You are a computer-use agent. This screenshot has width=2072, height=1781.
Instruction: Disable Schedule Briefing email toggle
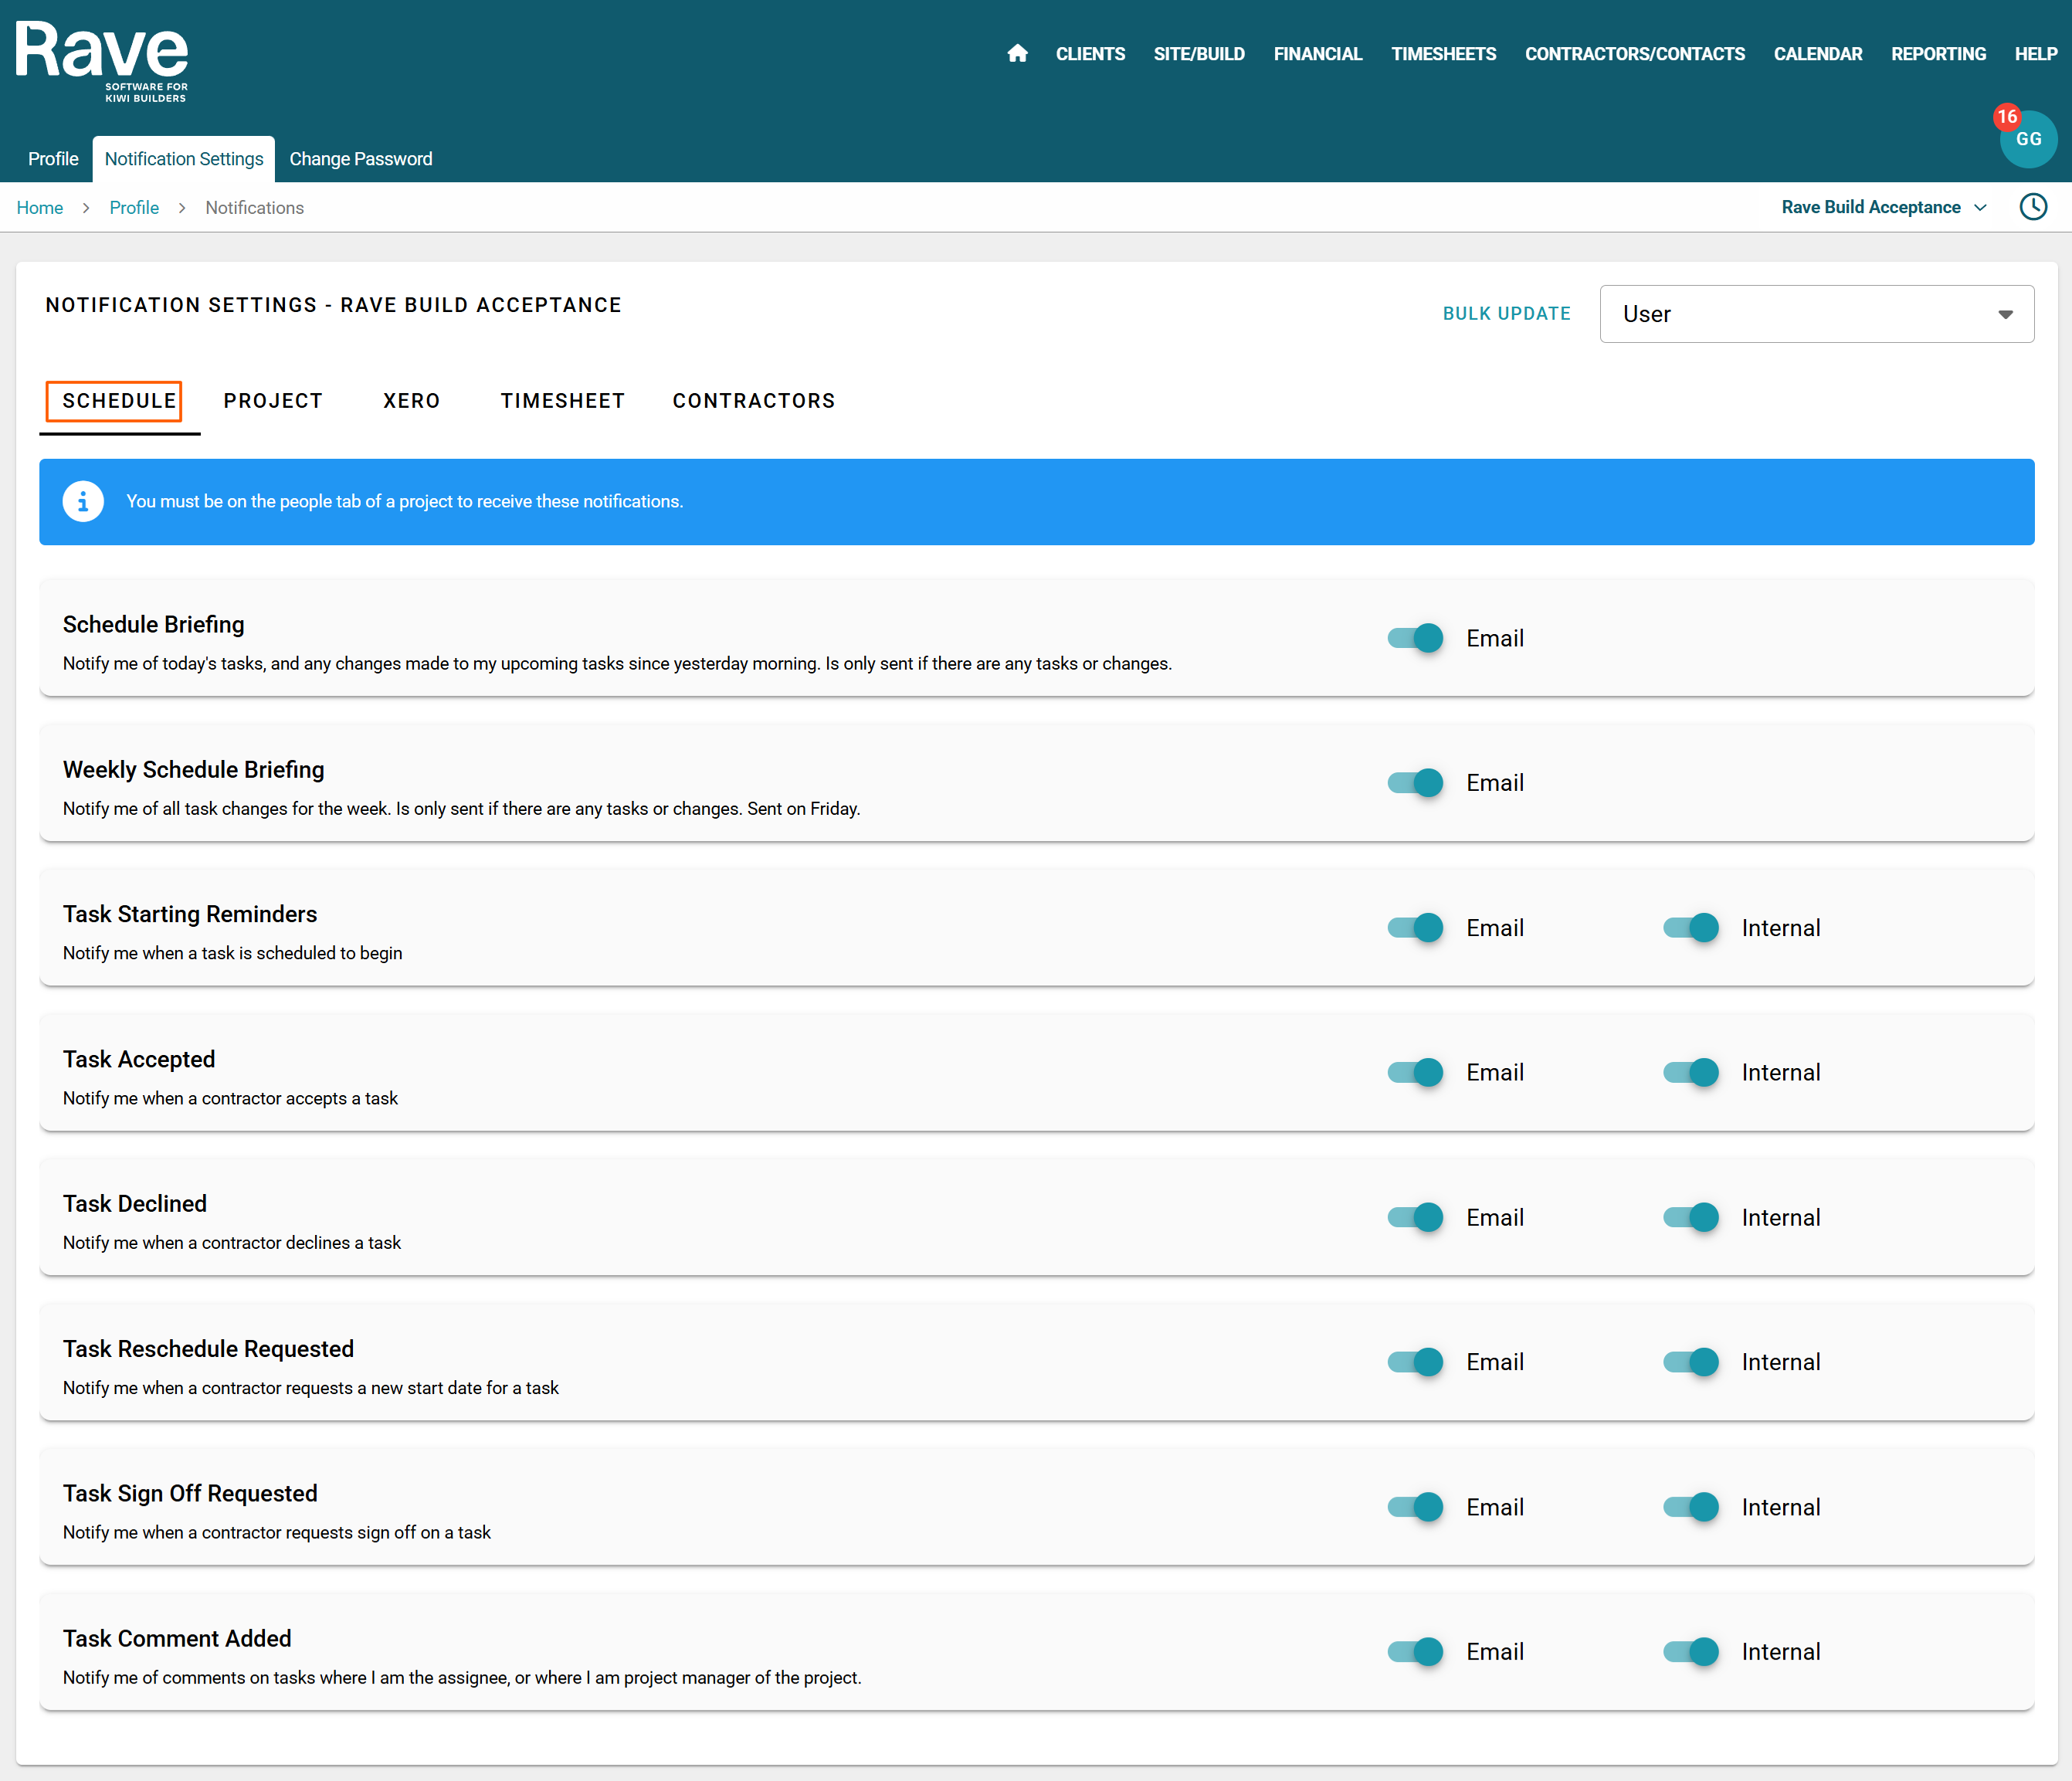point(1415,638)
